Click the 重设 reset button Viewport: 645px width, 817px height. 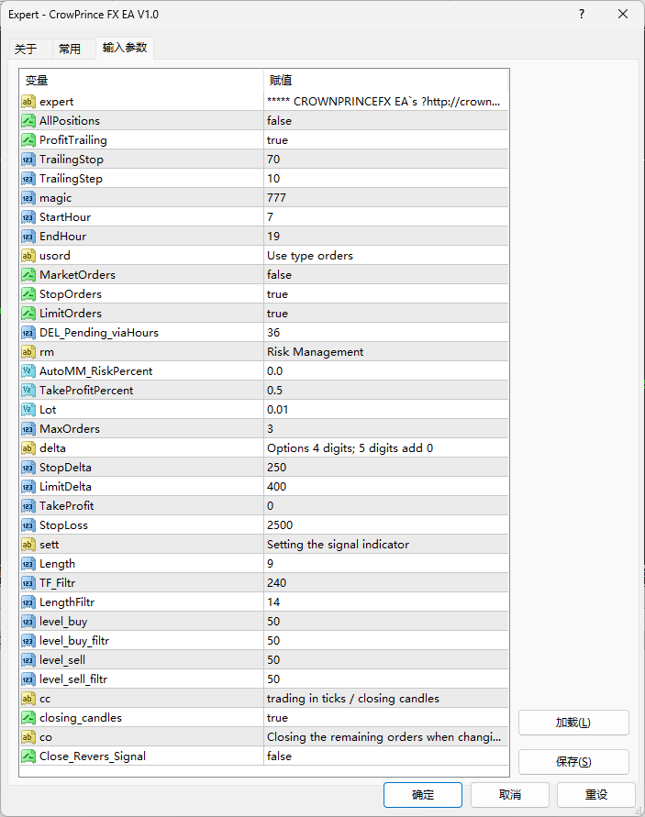(596, 795)
